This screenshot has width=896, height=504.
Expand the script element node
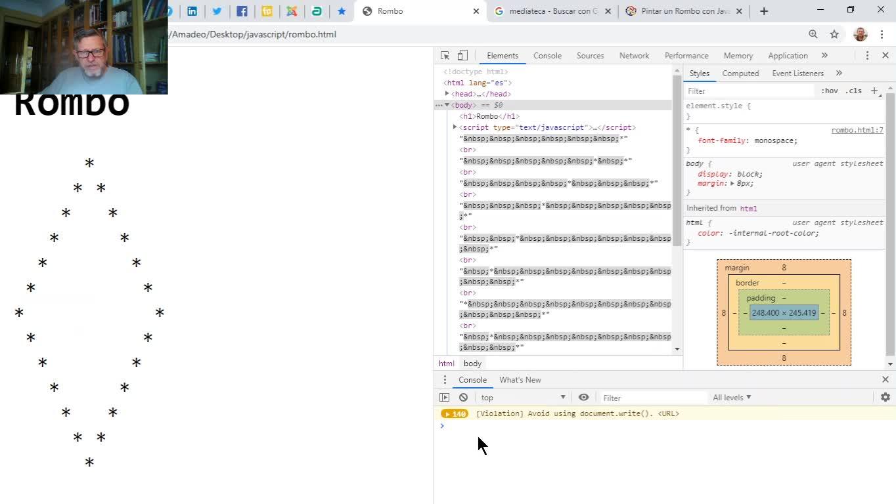455,127
